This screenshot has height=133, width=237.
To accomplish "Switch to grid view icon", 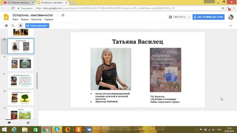I will click(x=28, y=123).
